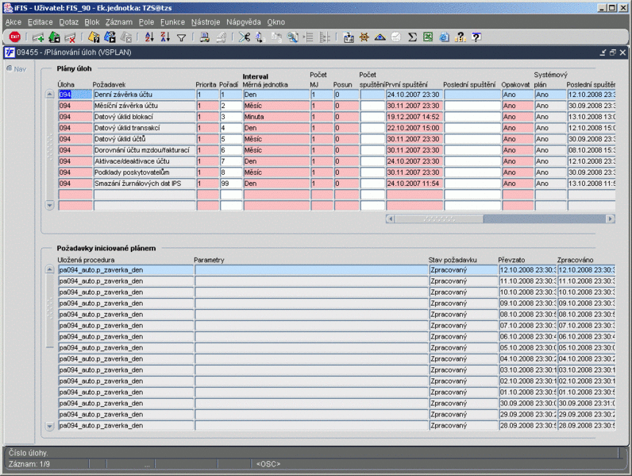Viewport: 632px width, 476px height.
Task: Select first pa094_auto.p_zaverka_den procedure row
Action: (x=125, y=270)
